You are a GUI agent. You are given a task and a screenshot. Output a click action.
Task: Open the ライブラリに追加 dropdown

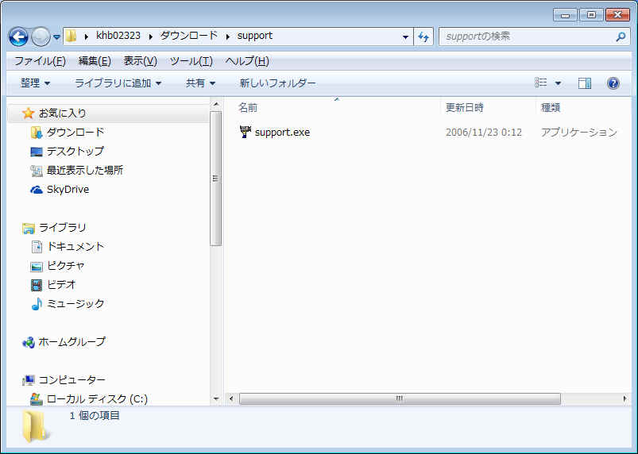[x=118, y=83]
